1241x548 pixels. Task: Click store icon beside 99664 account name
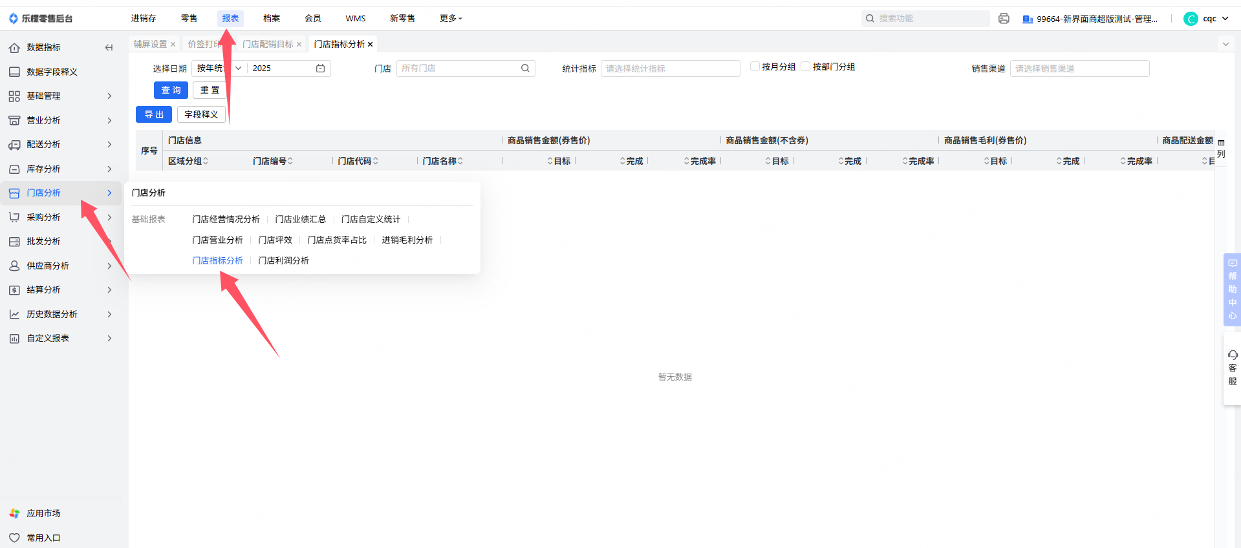pyautogui.click(x=1027, y=19)
